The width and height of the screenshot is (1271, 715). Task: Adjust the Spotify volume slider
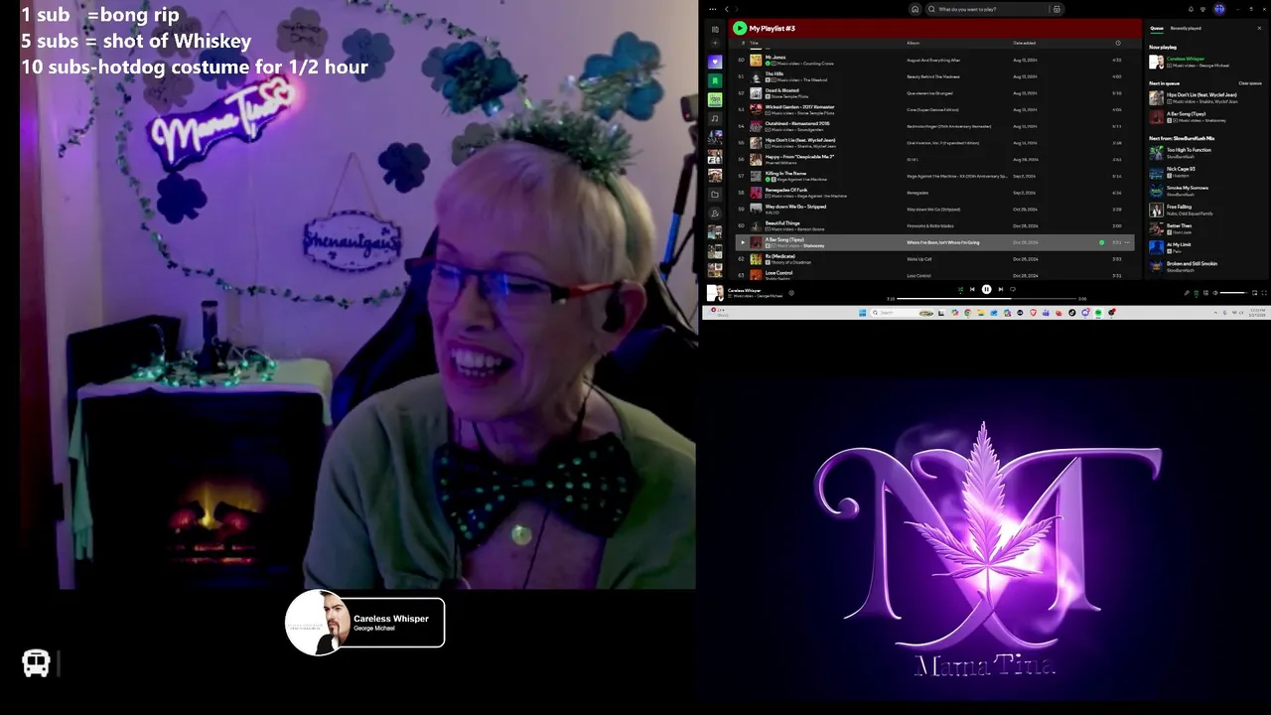(x=1233, y=293)
